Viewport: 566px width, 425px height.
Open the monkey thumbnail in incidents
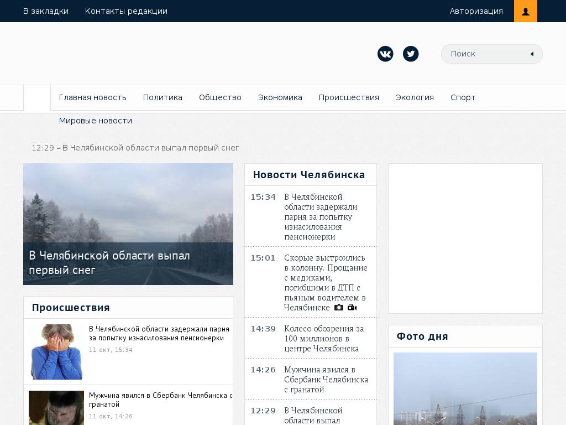(56, 408)
